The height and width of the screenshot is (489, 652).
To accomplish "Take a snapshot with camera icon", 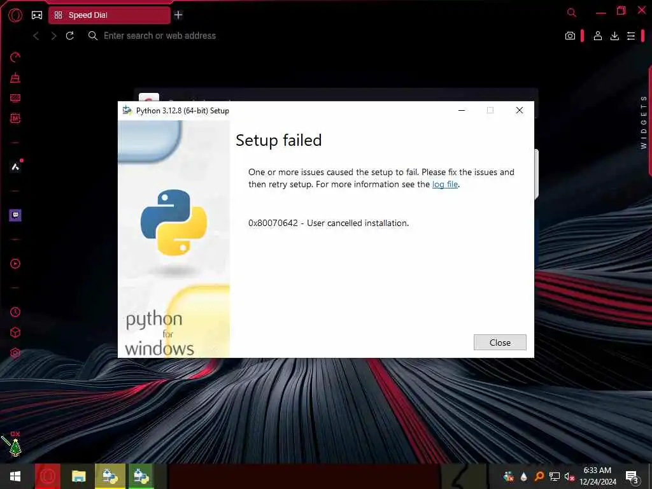I will (x=570, y=36).
